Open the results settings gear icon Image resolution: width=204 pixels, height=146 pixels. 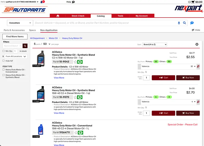click(x=197, y=44)
